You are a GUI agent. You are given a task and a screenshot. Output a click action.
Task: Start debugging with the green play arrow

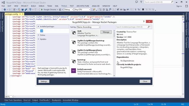(42, 9)
